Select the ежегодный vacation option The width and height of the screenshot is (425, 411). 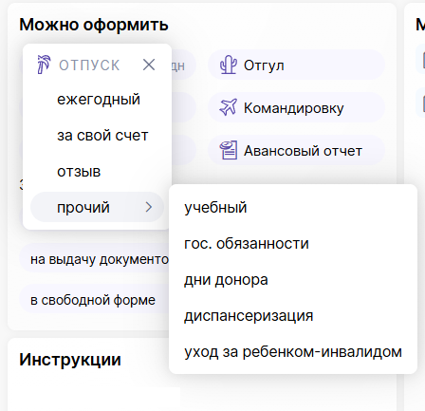(98, 100)
